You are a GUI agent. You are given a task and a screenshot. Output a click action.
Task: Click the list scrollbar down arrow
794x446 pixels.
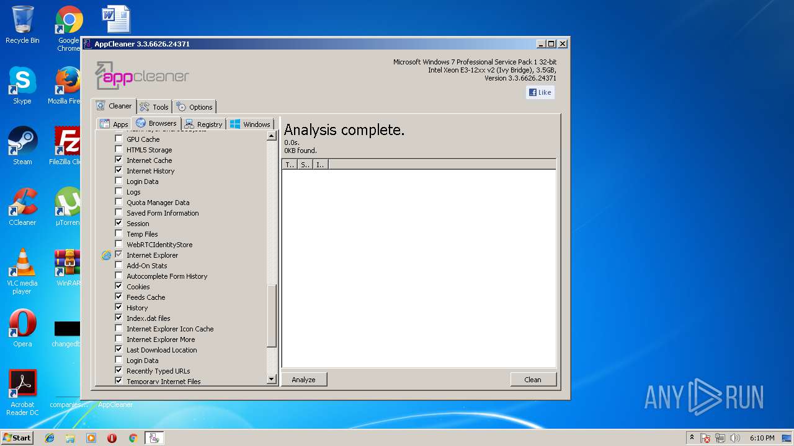(272, 379)
